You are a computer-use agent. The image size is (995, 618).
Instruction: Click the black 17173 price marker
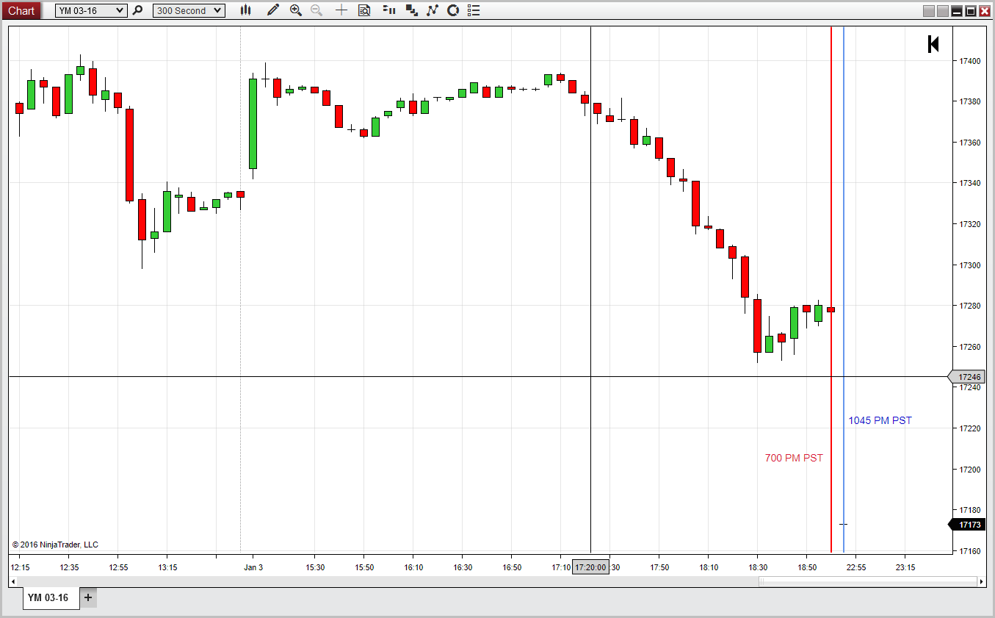pyautogui.click(x=968, y=525)
